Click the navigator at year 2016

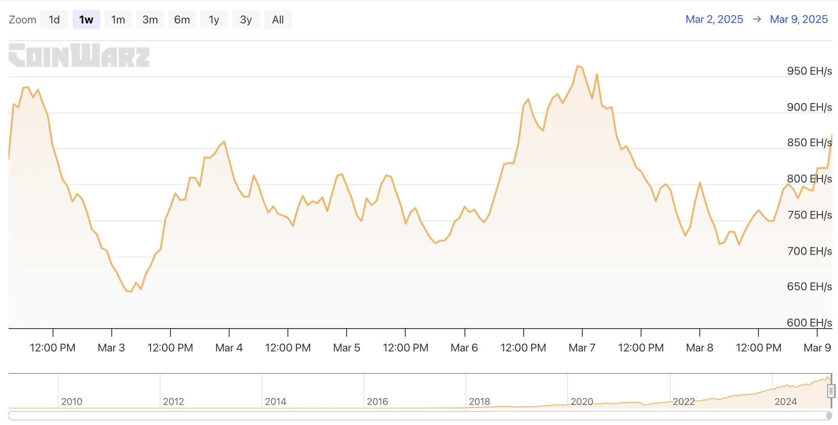click(377, 401)
